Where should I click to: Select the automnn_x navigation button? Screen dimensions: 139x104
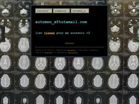pyautogui.click(x=80, y=11)
